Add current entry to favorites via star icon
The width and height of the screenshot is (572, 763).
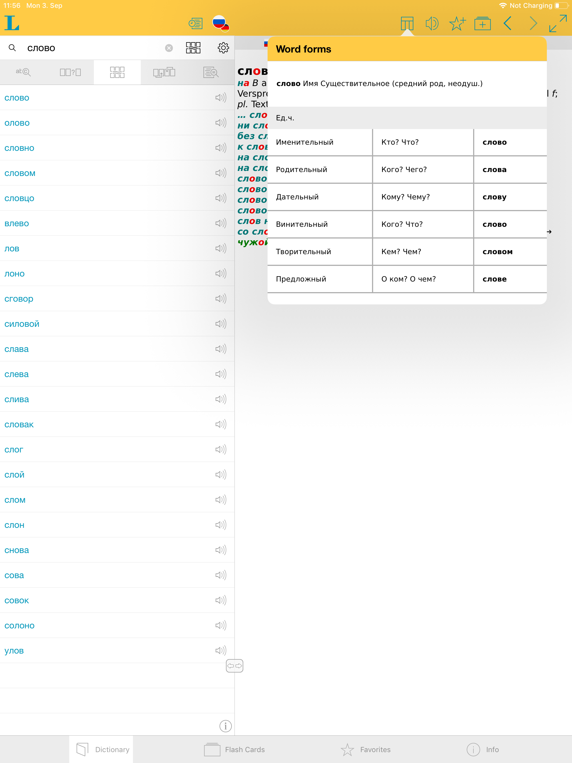pyautogui.click(x=457, y=23)
